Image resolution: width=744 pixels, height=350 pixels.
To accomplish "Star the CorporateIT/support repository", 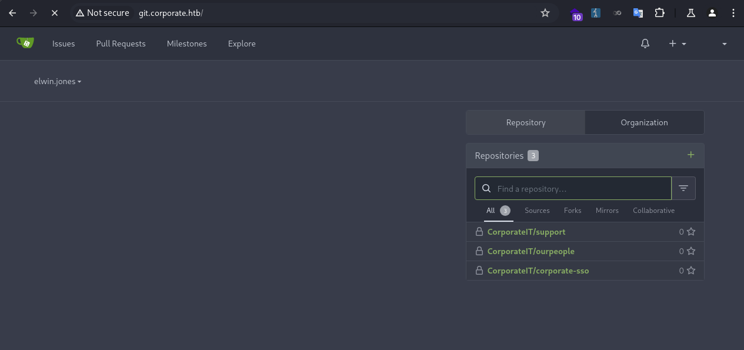I will [x=691, y=232].
